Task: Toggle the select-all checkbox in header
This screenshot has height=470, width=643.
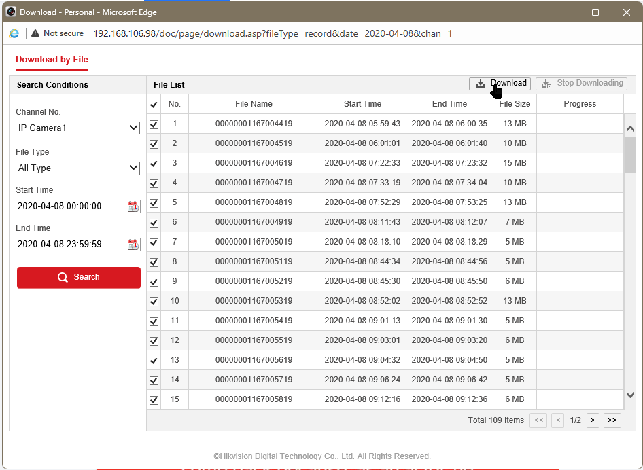Action: [154, 105]
